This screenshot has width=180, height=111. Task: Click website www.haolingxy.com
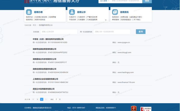[126, 72]
